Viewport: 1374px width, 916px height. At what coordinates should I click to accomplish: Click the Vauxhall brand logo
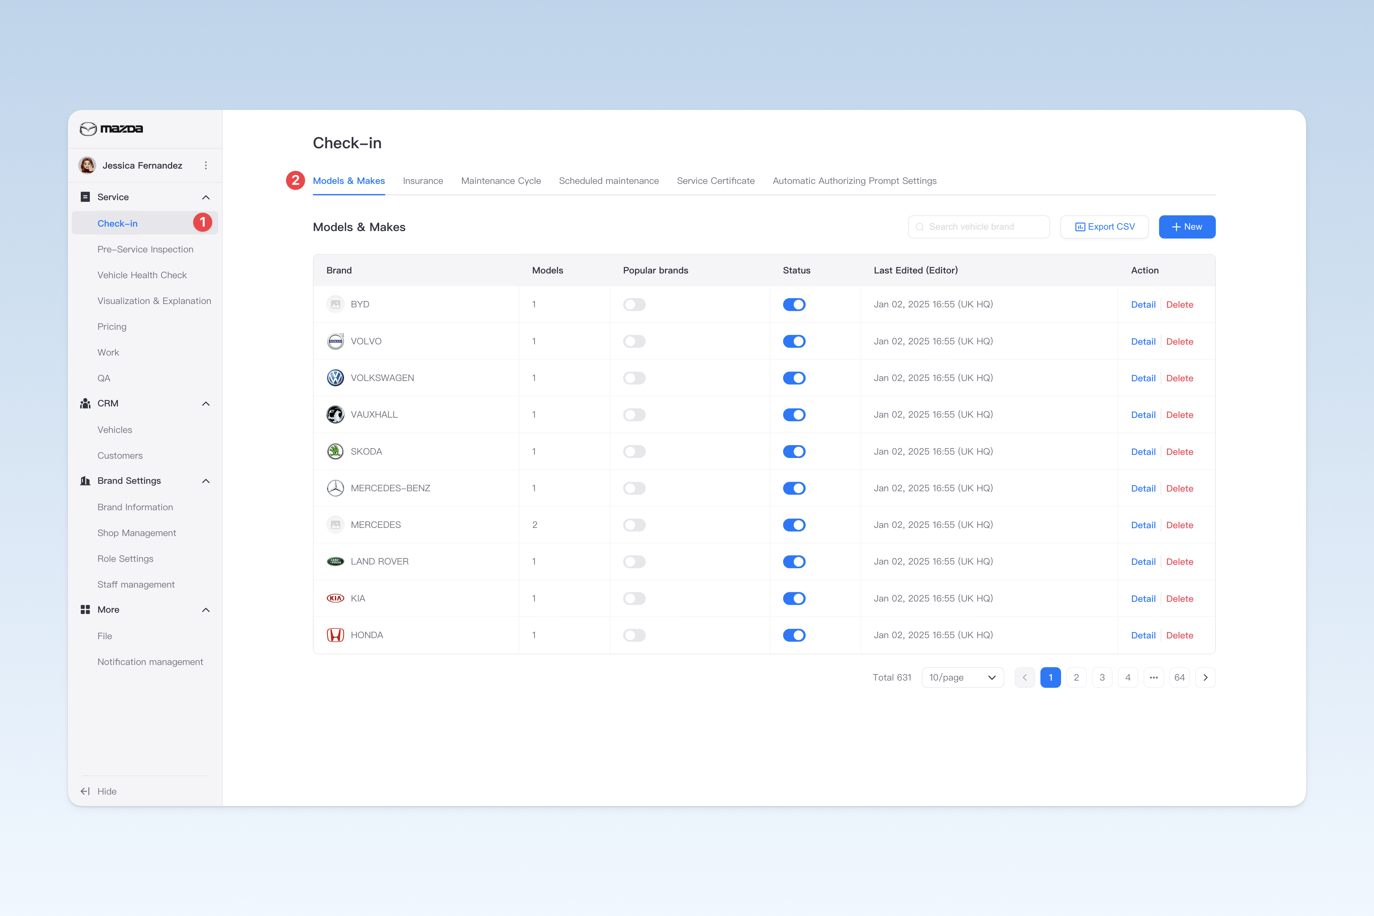click(335, 415)
